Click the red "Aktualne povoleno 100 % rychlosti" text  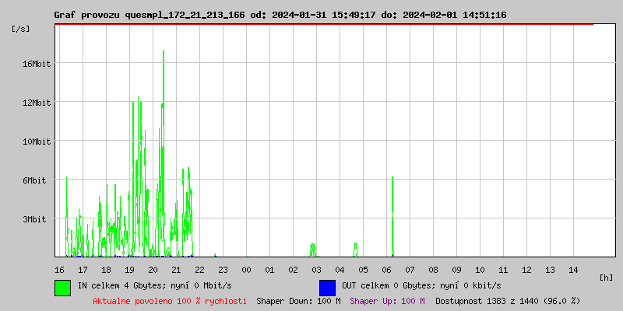[x=170, y=301]
